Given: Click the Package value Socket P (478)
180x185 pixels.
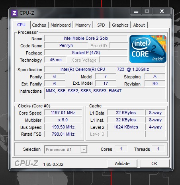Looking at the screenshot, I should [86, 53].
